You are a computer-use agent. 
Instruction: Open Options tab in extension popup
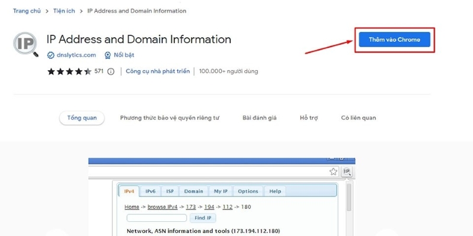pyautogui.click(x=248, y=191)
